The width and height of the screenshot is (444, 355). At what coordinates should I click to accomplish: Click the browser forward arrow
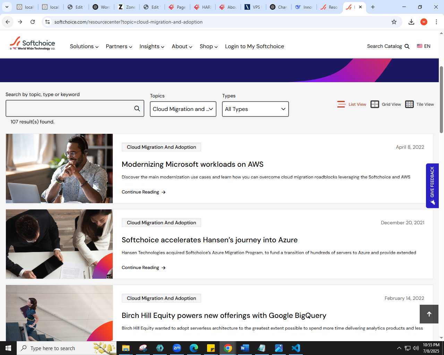[x=20, y=22]
